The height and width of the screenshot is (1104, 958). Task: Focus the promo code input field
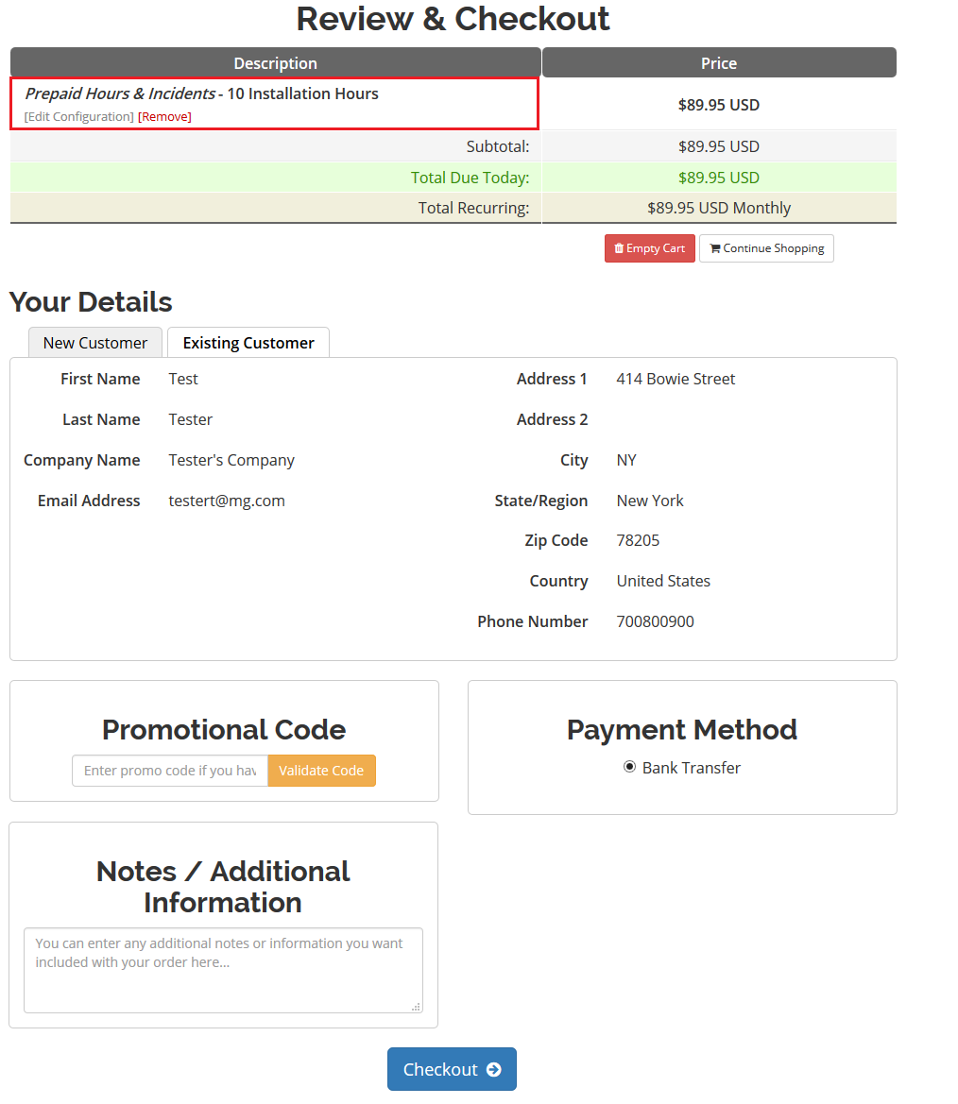[x=170, y=771]
